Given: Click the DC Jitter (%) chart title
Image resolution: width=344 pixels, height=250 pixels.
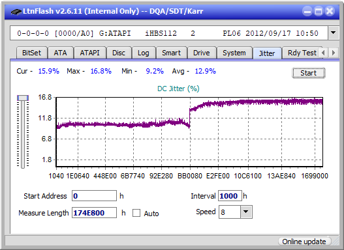Looking at the screenshot, I should pos(178,89).
